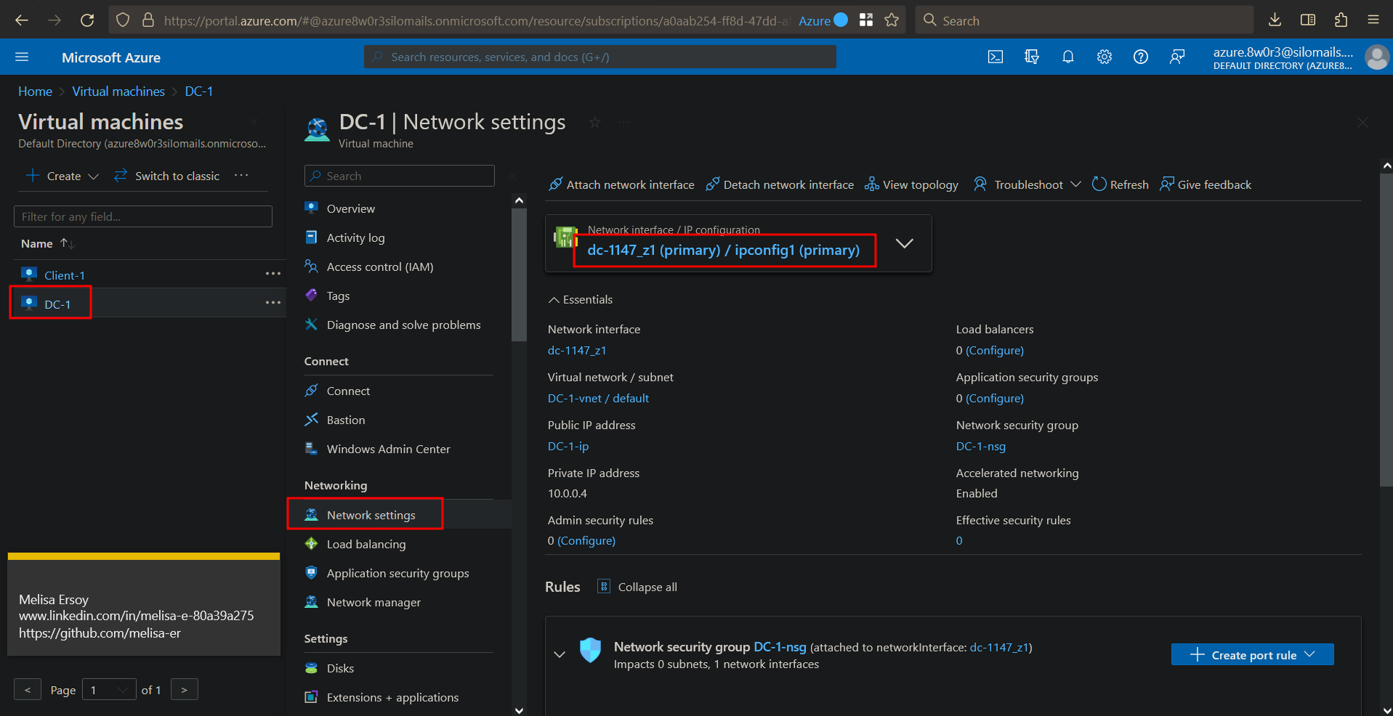Select Bastion in the Connect section
The width and height of the screenshot is (1393, 716).
344,420
